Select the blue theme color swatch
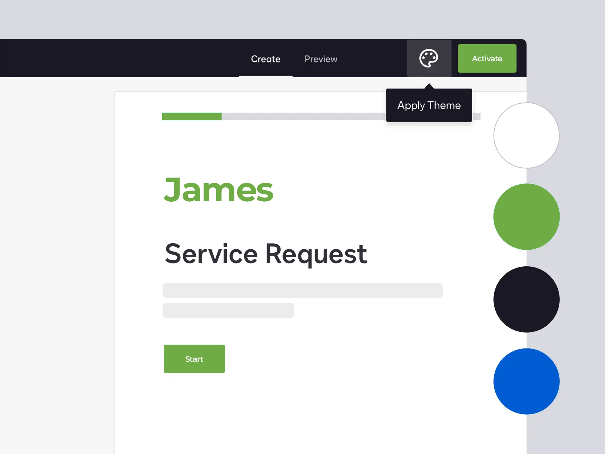Screen dimensions: 605x454 pyautogui.click(x=526, y=381)
